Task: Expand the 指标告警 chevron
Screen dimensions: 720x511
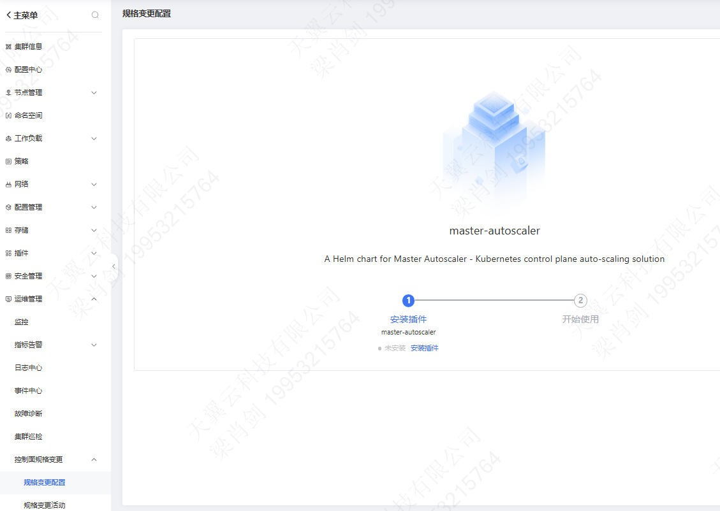Action: (94, 345)
